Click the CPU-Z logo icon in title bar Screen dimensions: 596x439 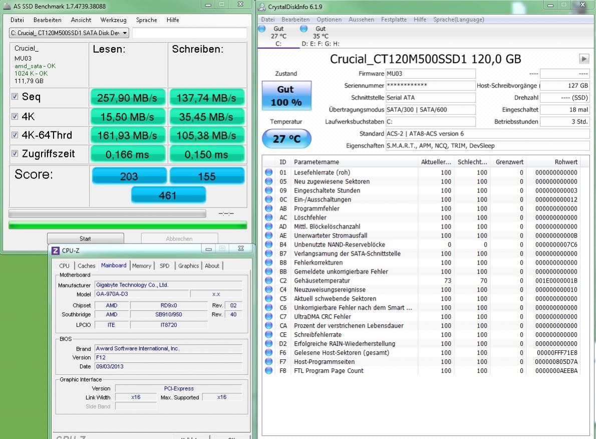[56, 251]
